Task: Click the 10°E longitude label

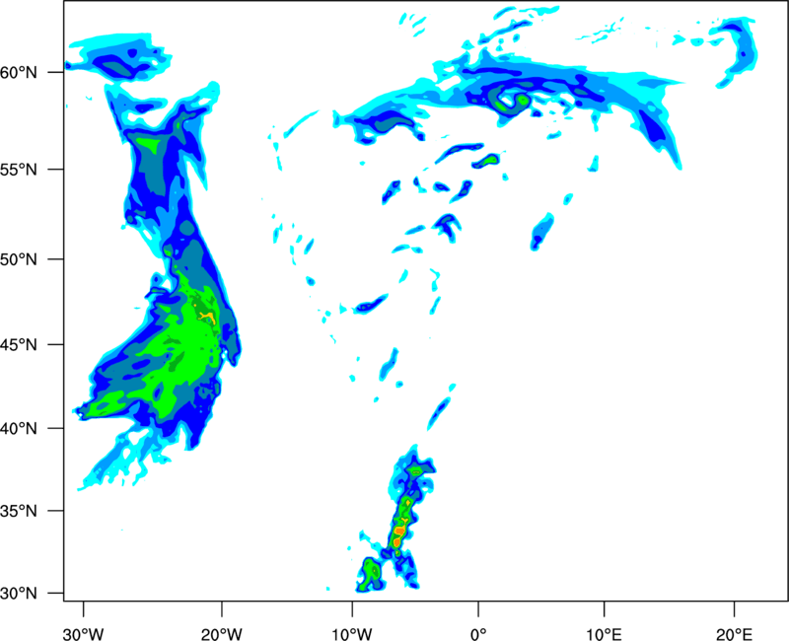Action: 604,634
